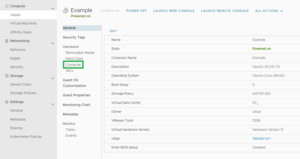Collapse the Compute sidebar section chevron

(53, 9)
